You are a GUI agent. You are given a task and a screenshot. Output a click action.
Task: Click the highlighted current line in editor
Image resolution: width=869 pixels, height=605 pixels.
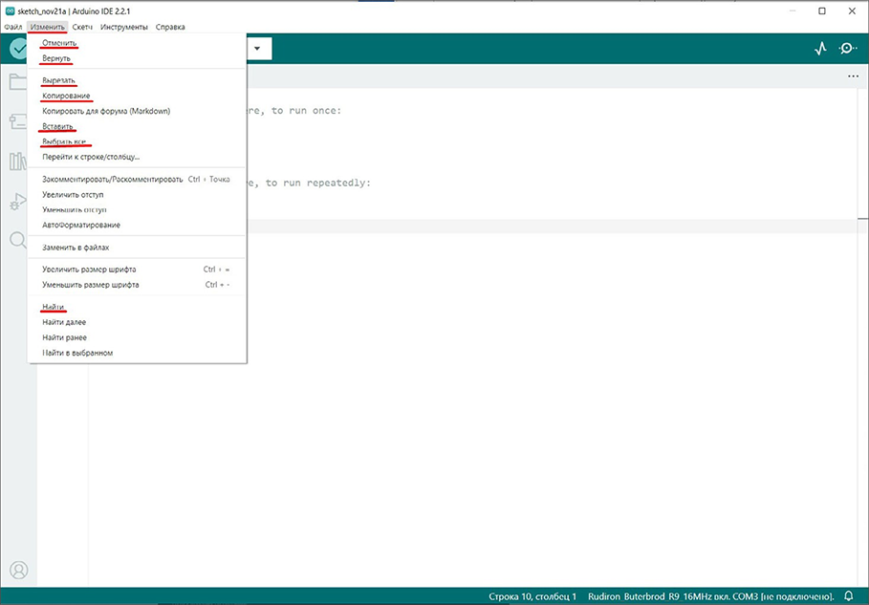tap(552, 227)
